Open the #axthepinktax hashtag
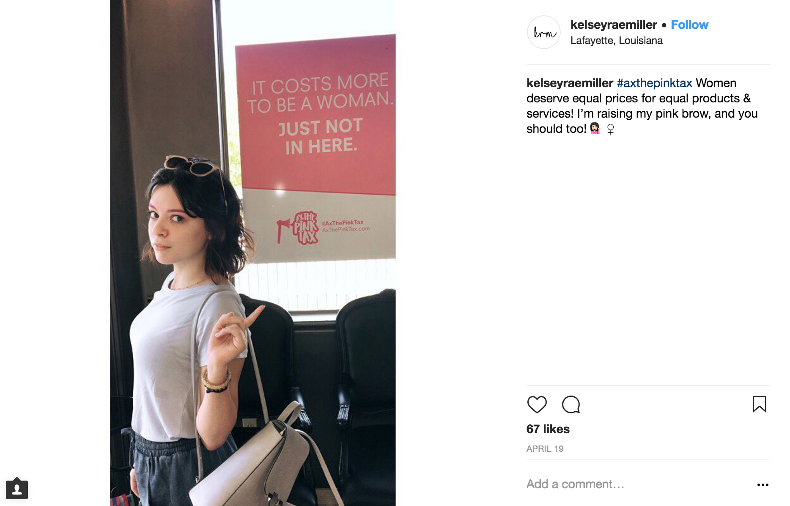790x506 pixels. click(x=654, y=83)
